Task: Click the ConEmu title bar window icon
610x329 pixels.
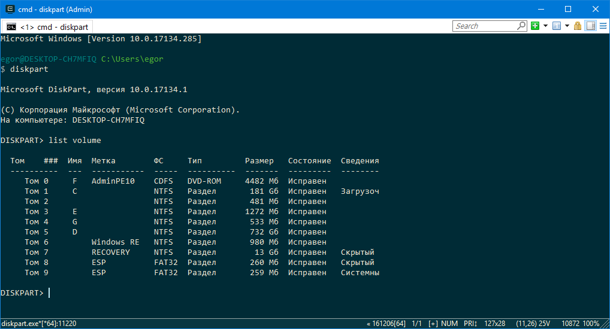Action: point(10,9)
